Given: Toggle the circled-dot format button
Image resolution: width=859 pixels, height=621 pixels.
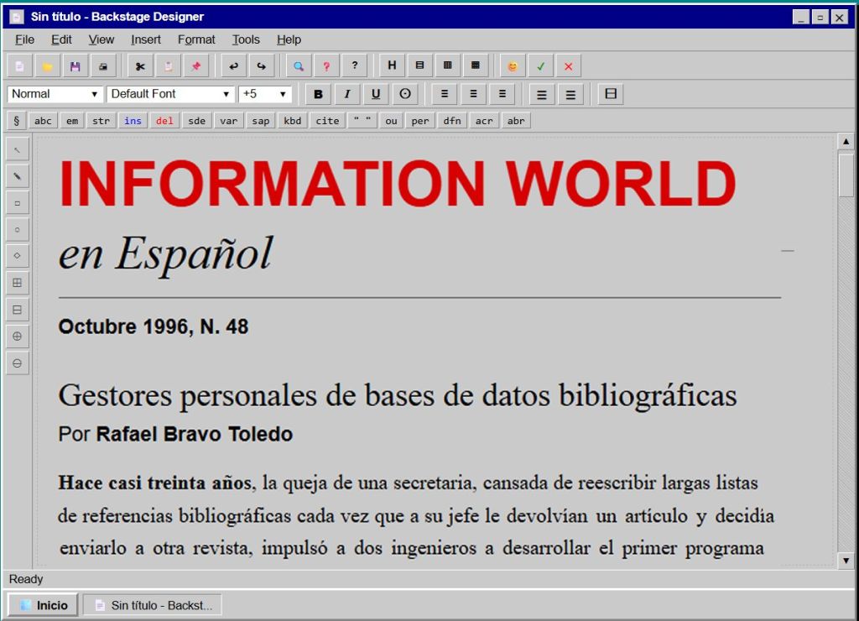Looking at the screenshot, I should point(405,94).
